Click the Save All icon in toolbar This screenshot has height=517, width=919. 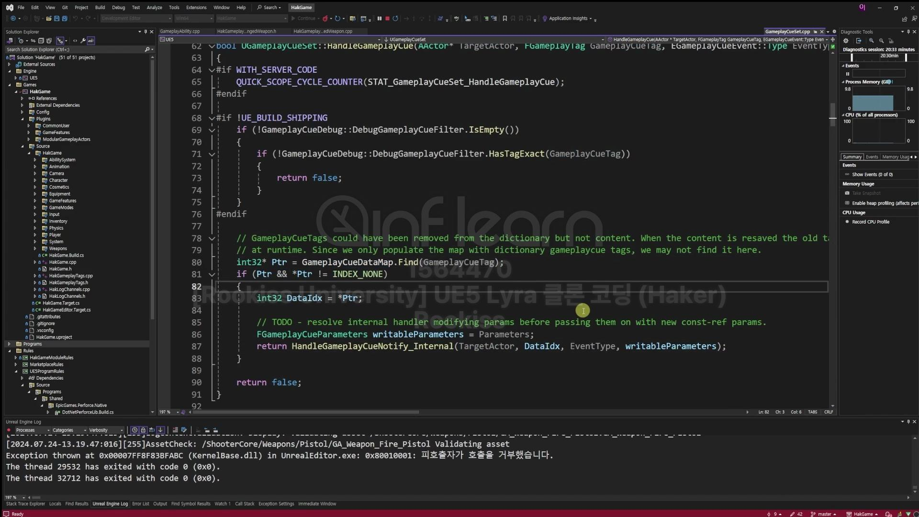[x=64, y=19]
